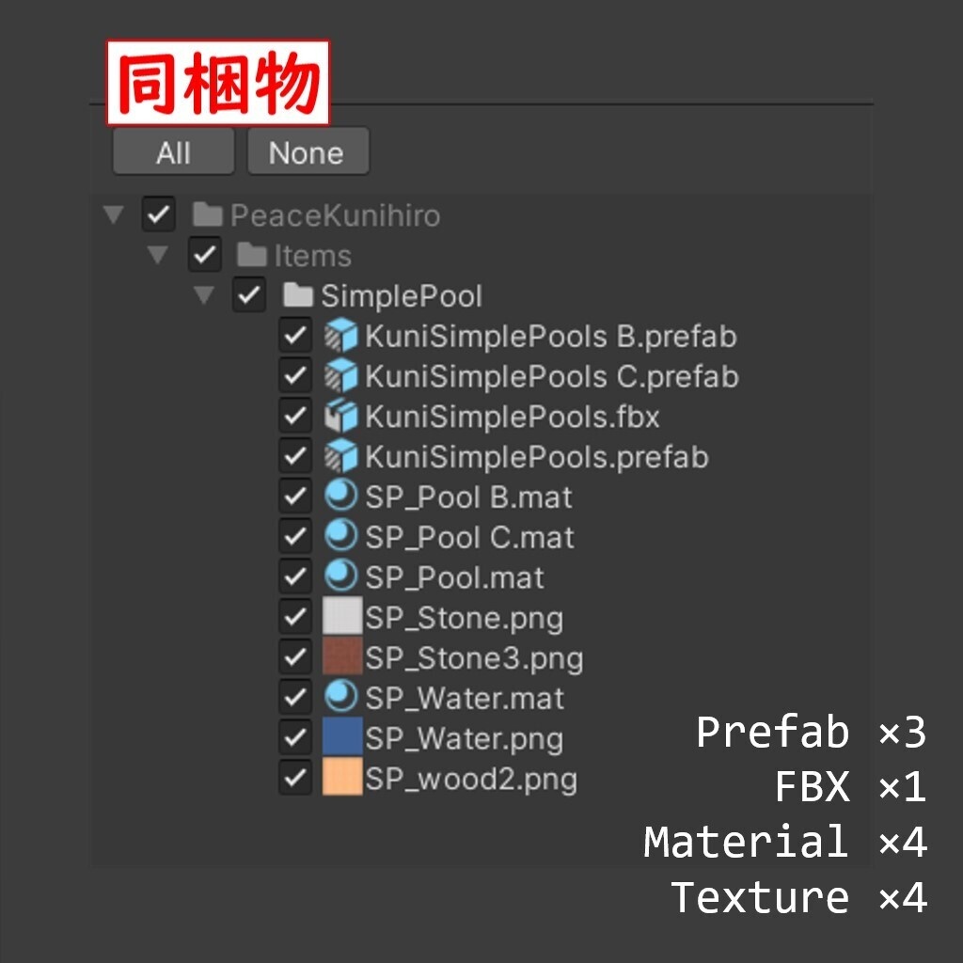Click the blue SP_Water.png texture swatch
963x963 pixels.
[x=342, y=735]
